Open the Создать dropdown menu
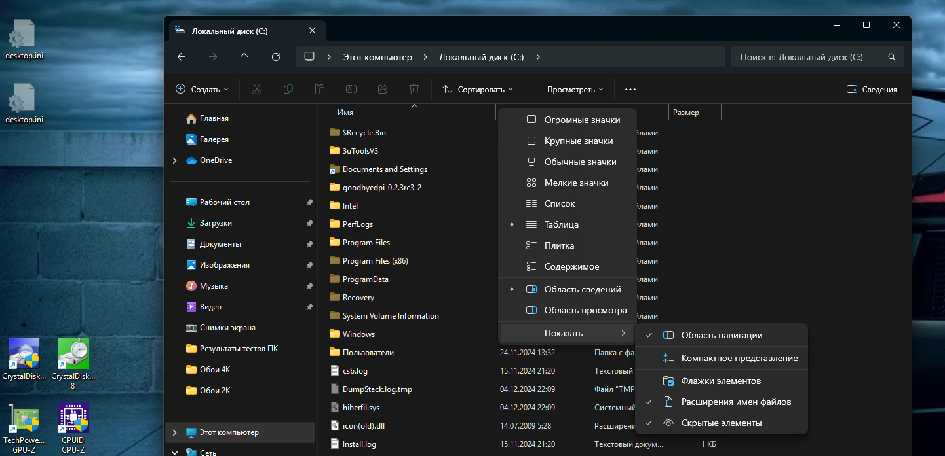The height and width of the screenshot is (456, 945). 202,89
